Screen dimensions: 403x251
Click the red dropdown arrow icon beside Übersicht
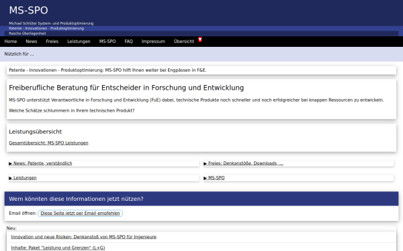pos(200,39)
